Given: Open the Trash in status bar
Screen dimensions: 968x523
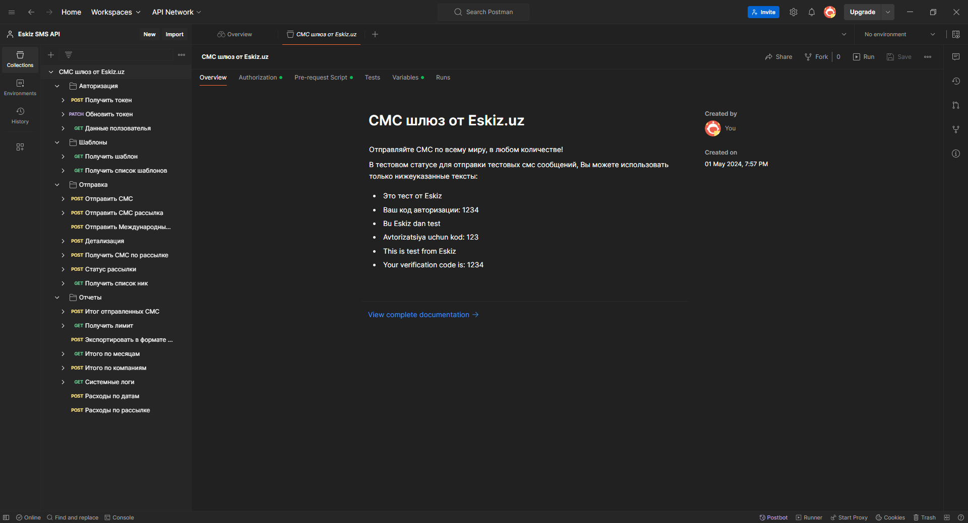Looking at the screenshot, I should [924, 517].
